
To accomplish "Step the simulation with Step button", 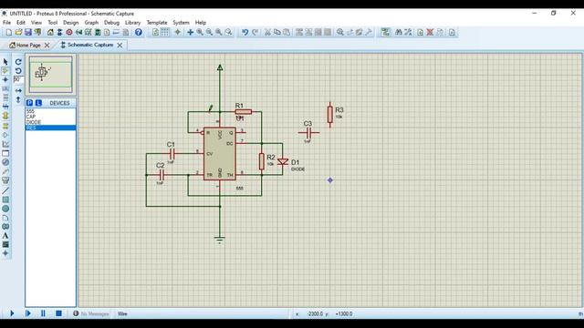I will click(x=28, y=313).
